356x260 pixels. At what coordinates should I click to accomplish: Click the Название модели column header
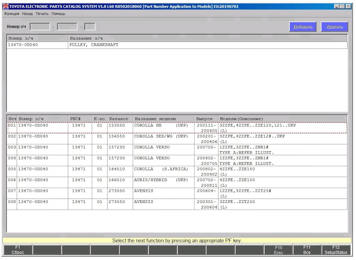point(164,119)
